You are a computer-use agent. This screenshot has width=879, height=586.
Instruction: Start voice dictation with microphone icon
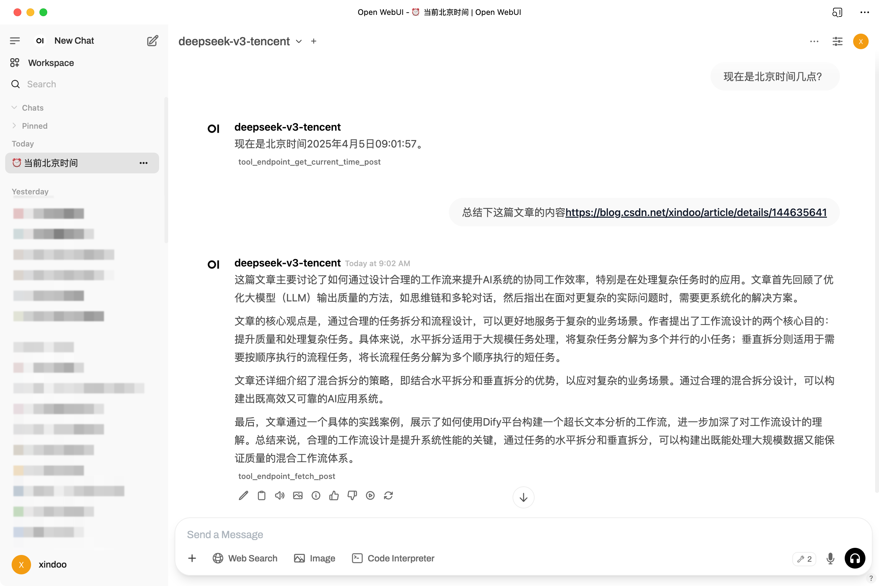(830, 558)
